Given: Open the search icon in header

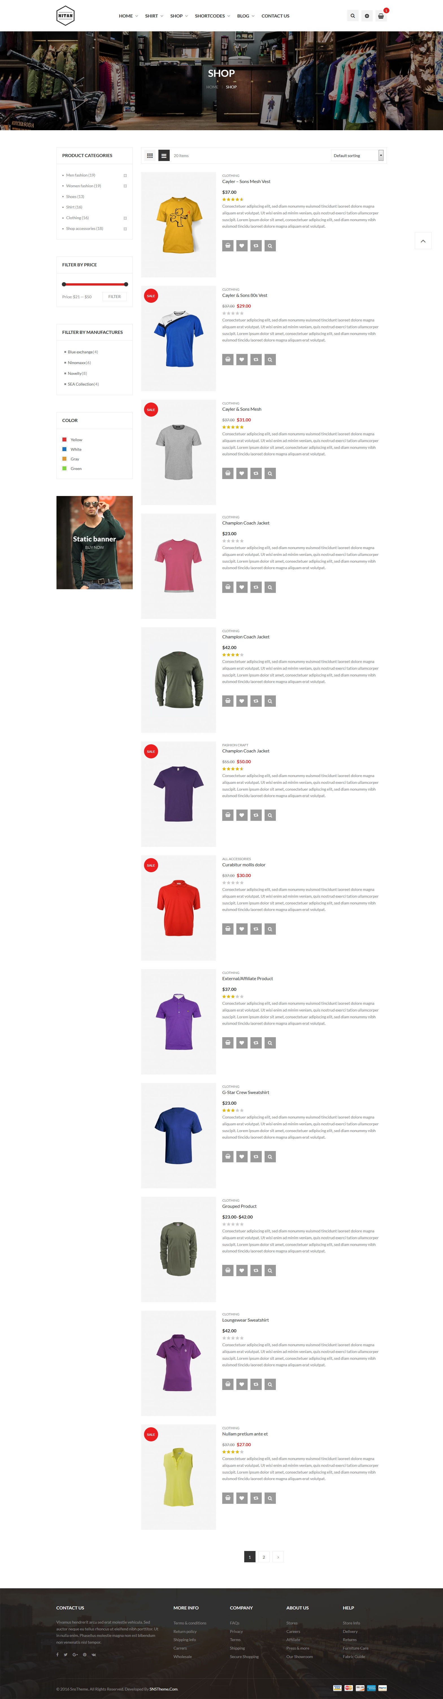Looking at the screenshot, I should coord(353,16).
